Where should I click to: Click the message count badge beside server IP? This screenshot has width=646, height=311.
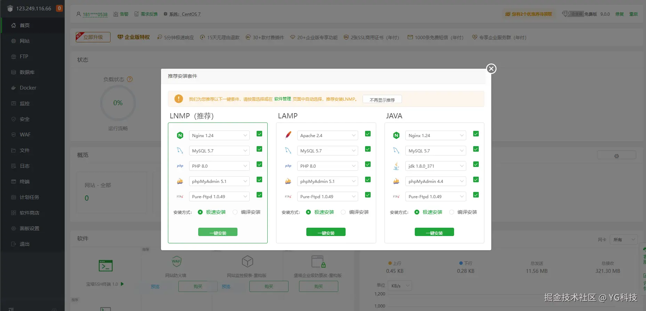pyautogui.click(x=59, y=8)
